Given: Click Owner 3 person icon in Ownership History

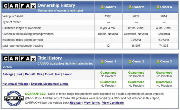Looking at the screenshot, I should tap(158, 7).
